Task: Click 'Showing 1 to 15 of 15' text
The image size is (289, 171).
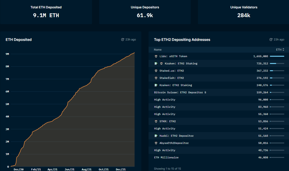Action: click(x=167, y=169)
